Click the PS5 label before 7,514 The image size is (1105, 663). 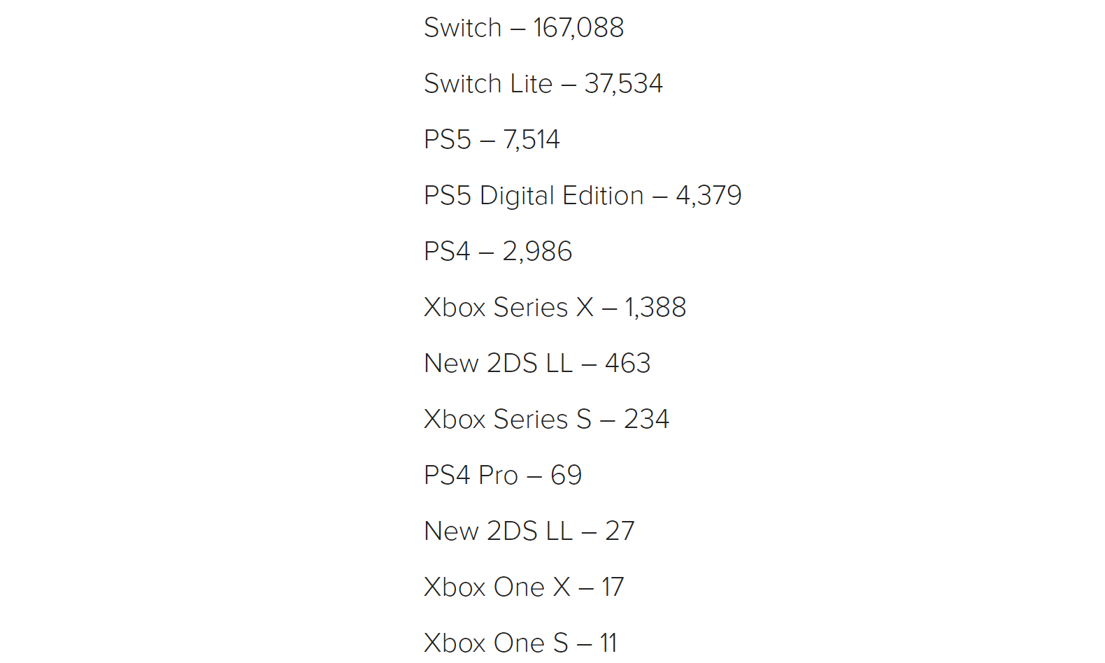tap(448, 140)
